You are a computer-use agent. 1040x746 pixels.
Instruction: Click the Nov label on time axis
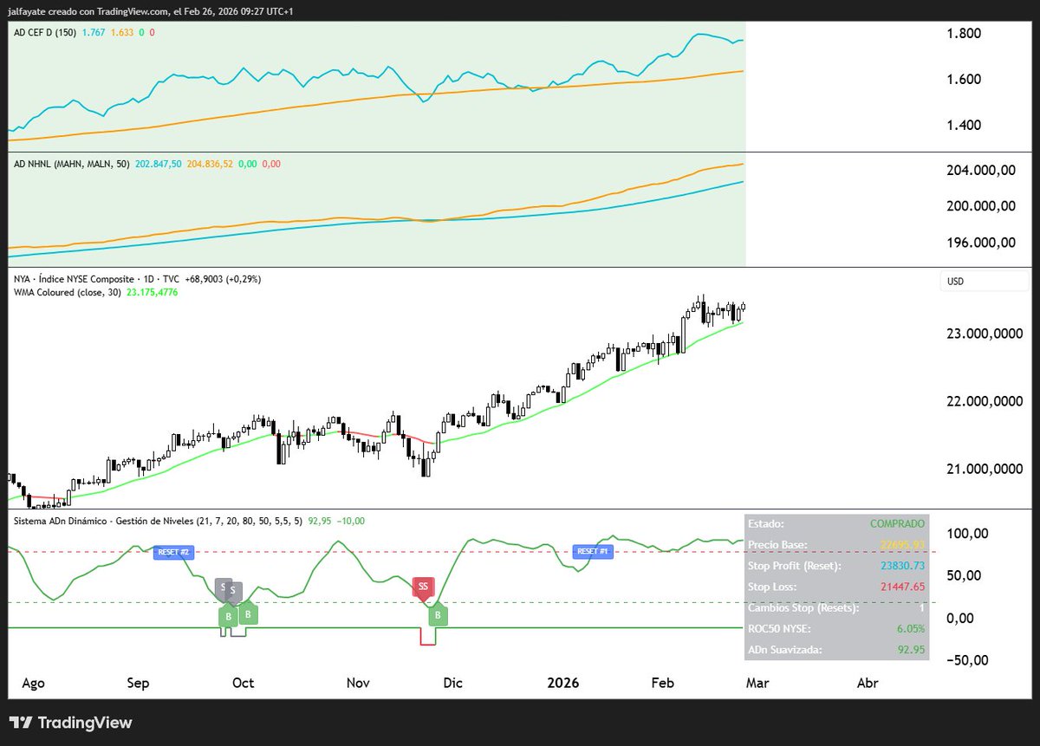coord(358,683)
